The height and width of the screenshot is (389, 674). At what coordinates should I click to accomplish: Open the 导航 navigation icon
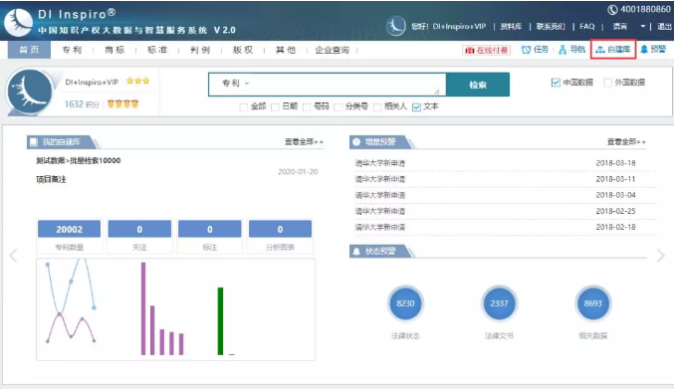562,50
